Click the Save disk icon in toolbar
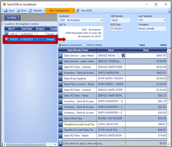The height and width of the screenshot is (147, 172). click(5, 11)
